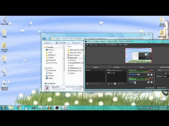Remove the selected scene with minus icon

(91, 84)
